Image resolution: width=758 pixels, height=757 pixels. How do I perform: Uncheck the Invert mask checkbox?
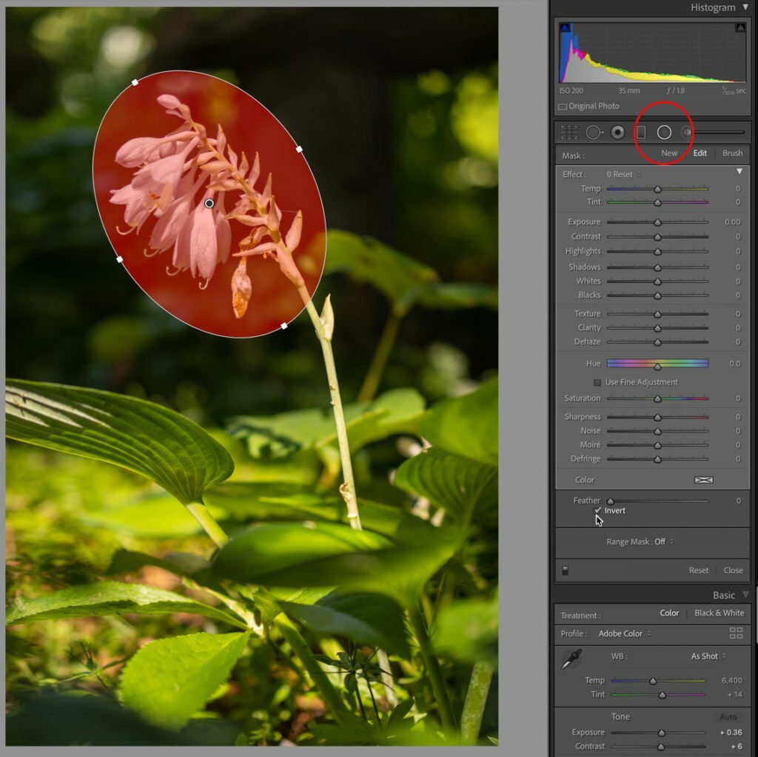(597, 510)
